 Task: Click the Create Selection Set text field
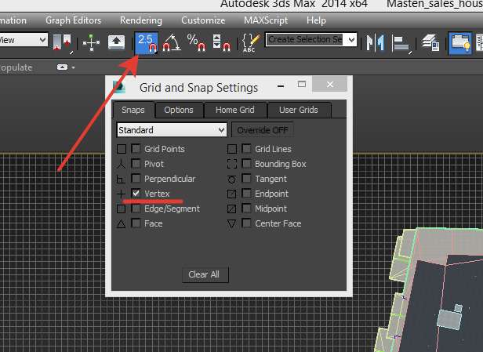click(x=305, y=39)
